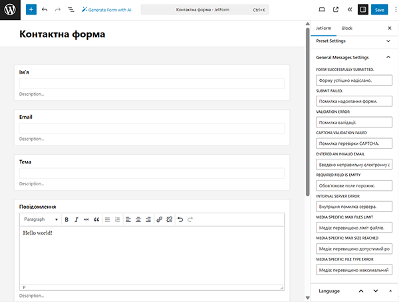Click the double chevron collapse icon
Screen dimensions: 399x303
tap(350, 10)
